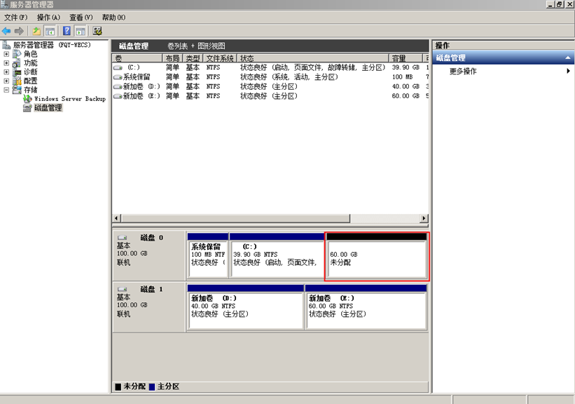Expand the 诊断 tree node
Viewport: 575px width, 404px height.
[x=7, y=72]
